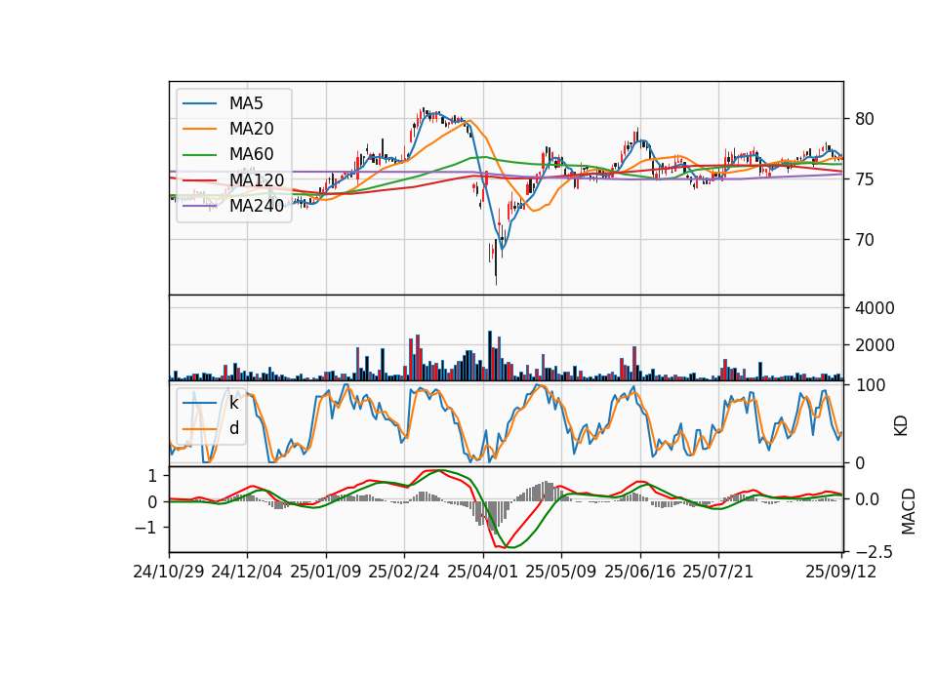Click the orange MA20 legend line
937x673 pixels.
(199, 129)
